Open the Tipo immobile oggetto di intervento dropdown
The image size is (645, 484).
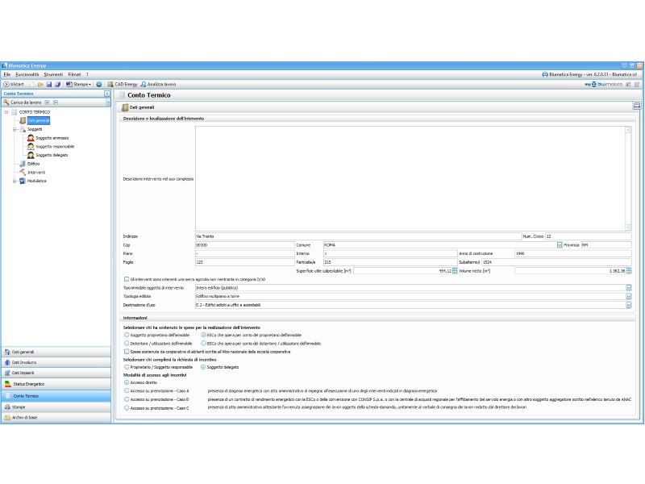[x=629, y=288]
